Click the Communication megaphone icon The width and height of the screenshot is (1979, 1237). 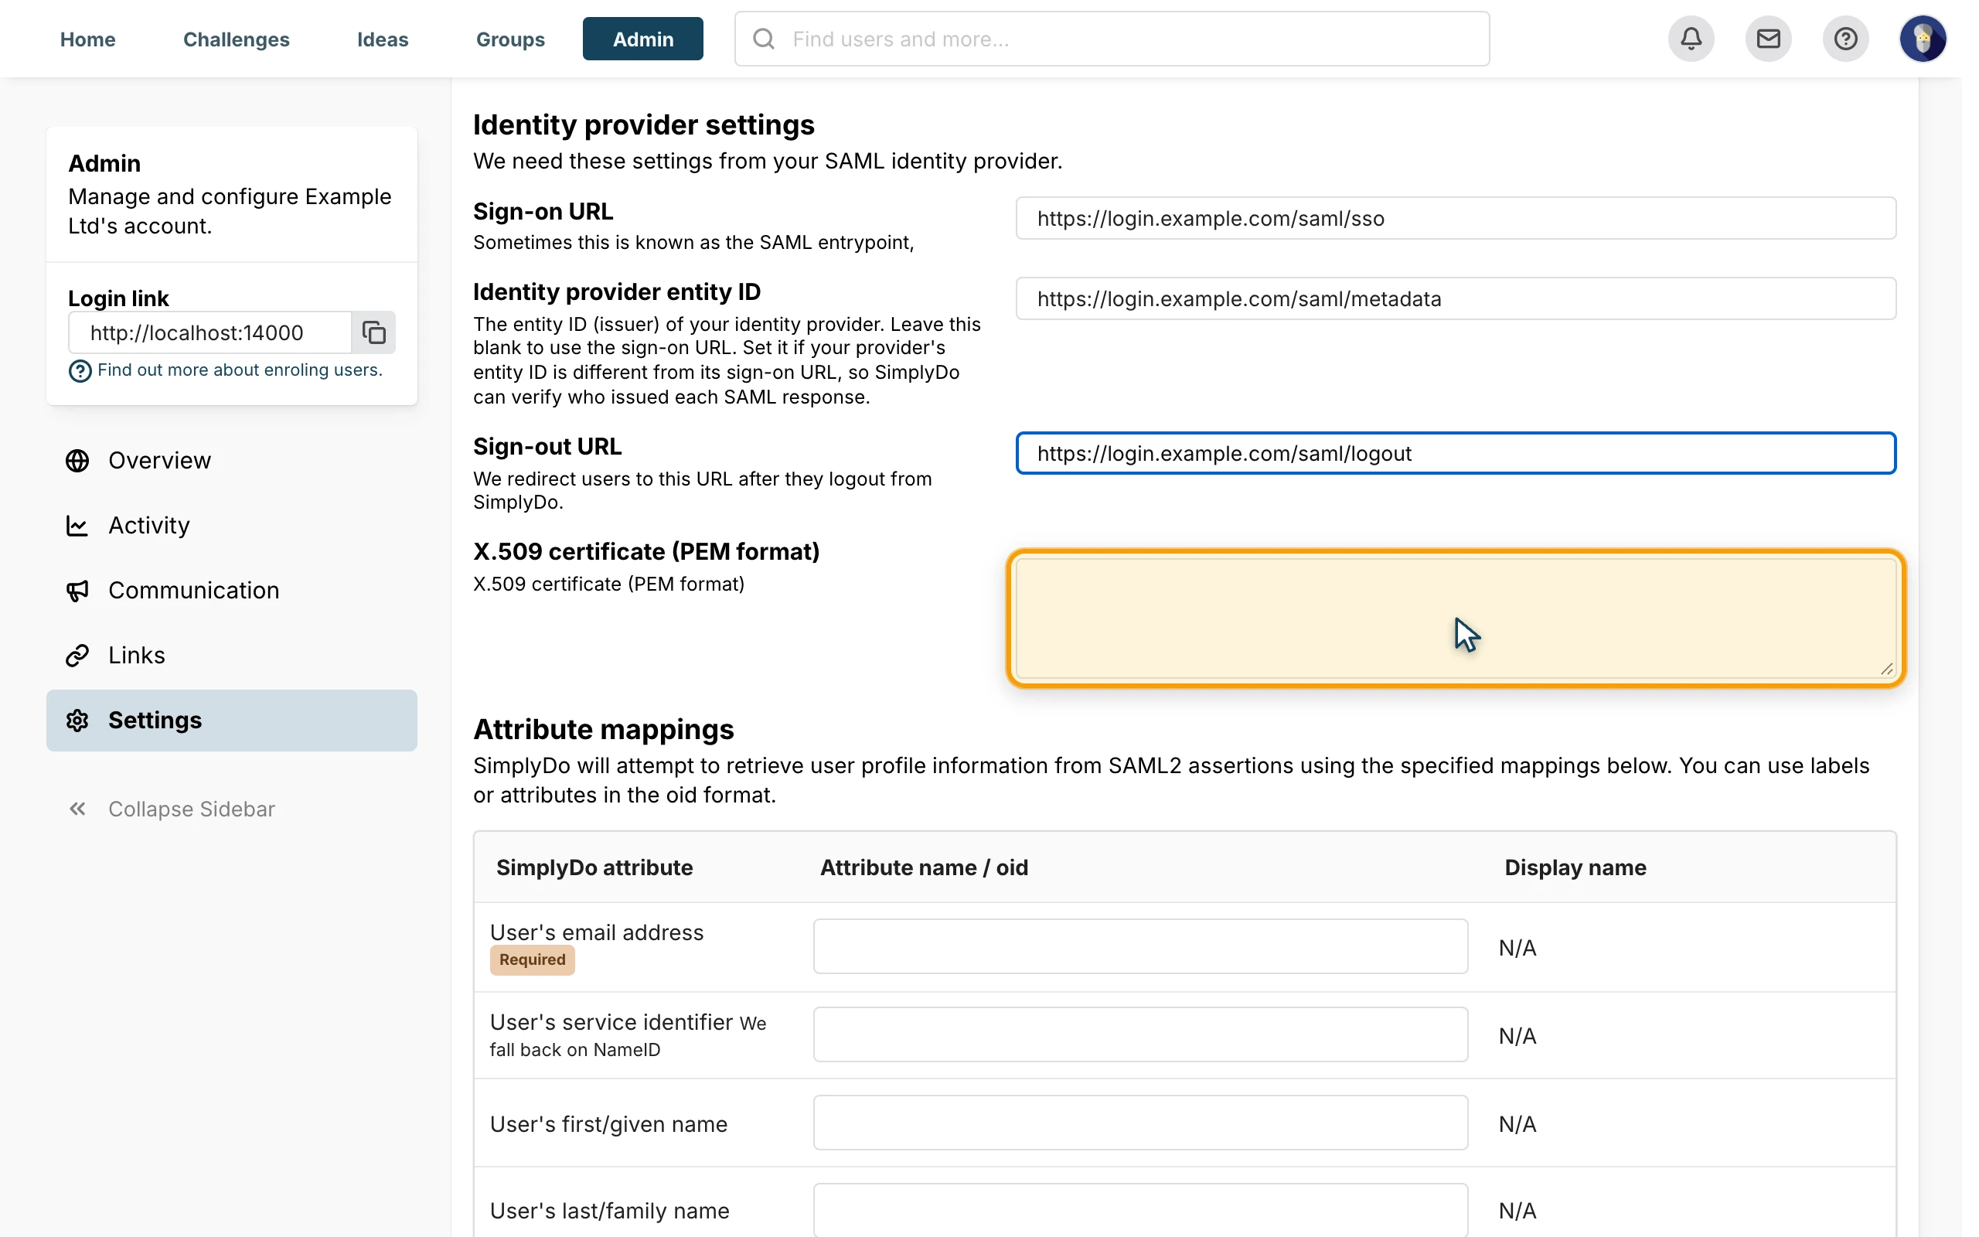tap(77, 591)
